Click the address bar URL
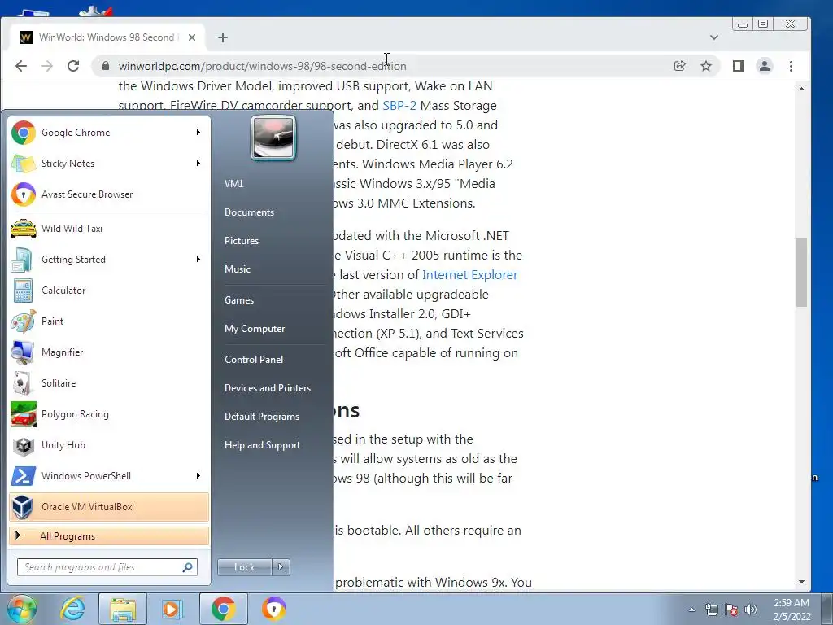This screenshot has width=833, height=625. click(x=263, y=66)
